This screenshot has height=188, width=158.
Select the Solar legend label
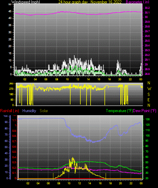(x=44, y=111)
